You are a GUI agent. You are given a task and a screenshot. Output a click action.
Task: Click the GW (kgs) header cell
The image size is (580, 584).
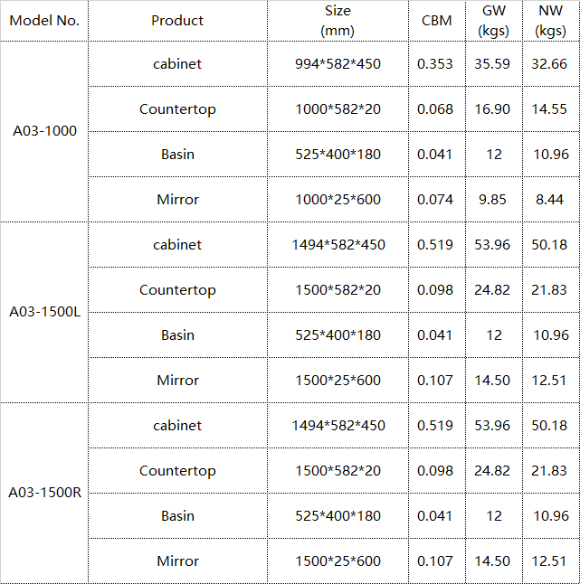point(494,21)
